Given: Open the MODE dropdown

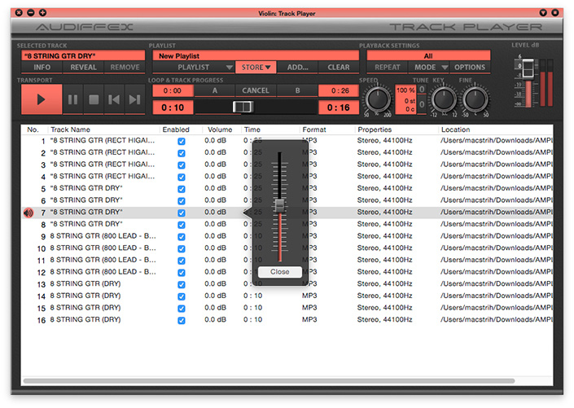Looking at the screenshot, I should point(429,68).
